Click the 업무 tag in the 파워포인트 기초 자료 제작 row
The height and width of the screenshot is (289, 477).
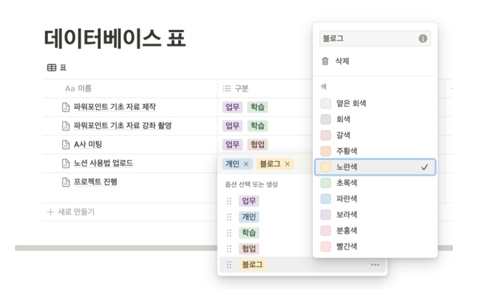pos(232,107)
